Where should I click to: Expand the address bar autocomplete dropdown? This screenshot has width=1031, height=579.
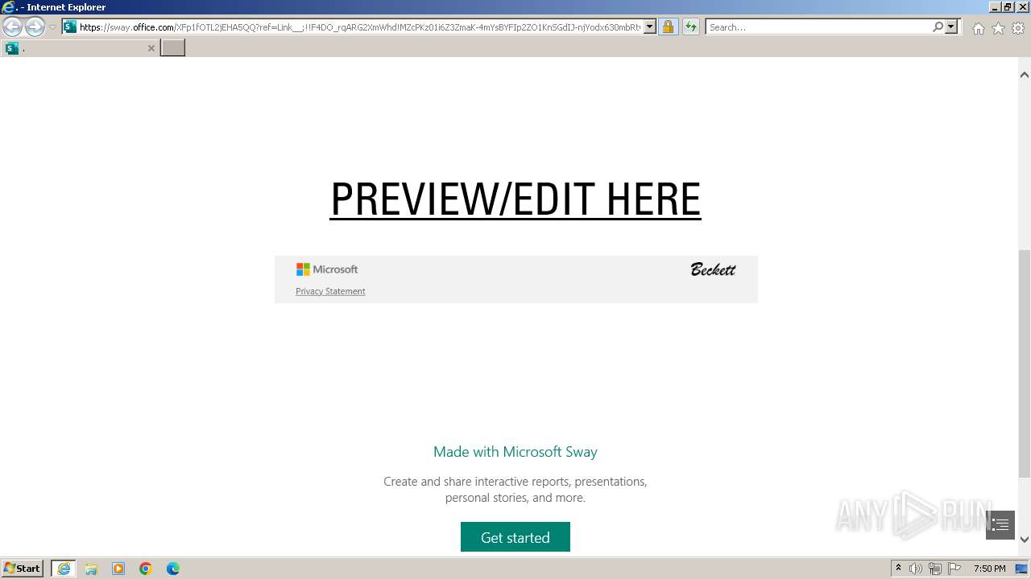coord(649,27)
